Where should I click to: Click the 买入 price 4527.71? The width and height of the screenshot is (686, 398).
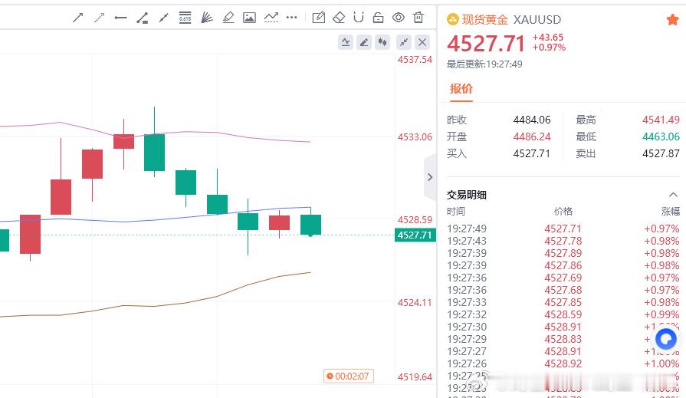coord(532,153)
